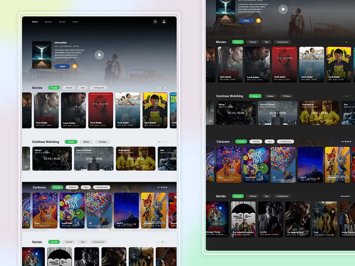Select Premier filter under Cartoons, light theme

click(72, 187)
